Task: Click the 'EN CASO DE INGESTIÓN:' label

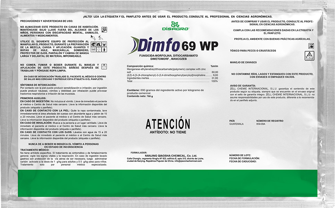Action: coord(35,102)
